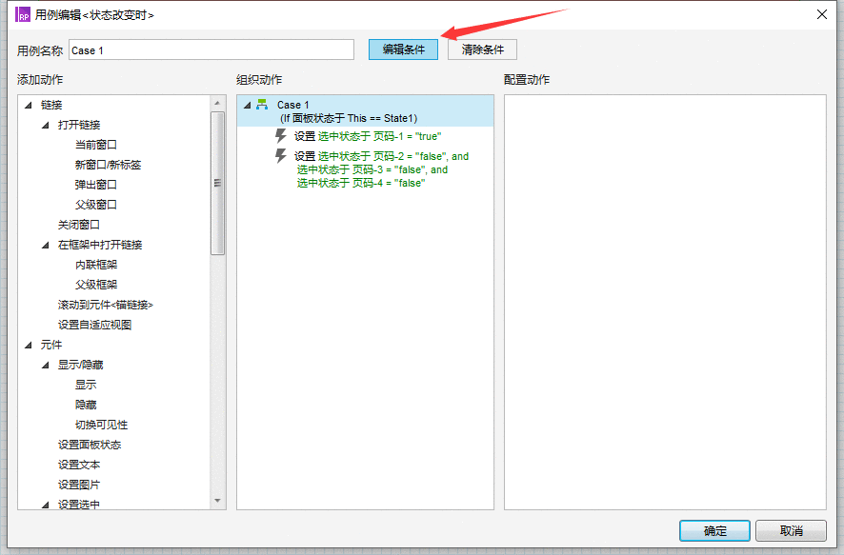The image size is (844, 555).
Task: Click the action list scrollbar thumb
Action: pos(217,183)
